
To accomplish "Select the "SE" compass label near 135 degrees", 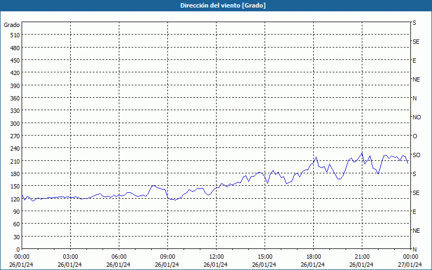I will pos(416,193).
